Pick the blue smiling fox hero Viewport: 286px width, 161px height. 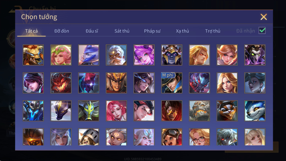pyautogui.click(x=255, y=111)
